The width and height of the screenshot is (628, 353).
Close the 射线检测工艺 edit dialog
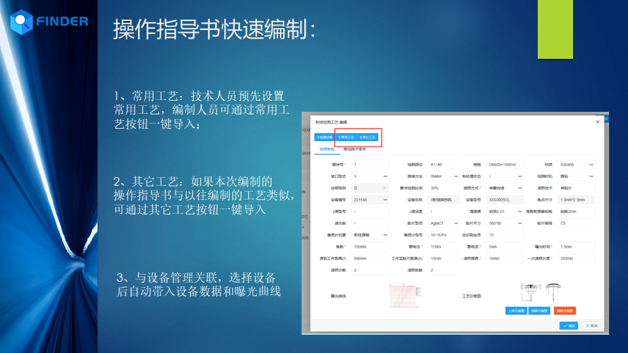597,122
